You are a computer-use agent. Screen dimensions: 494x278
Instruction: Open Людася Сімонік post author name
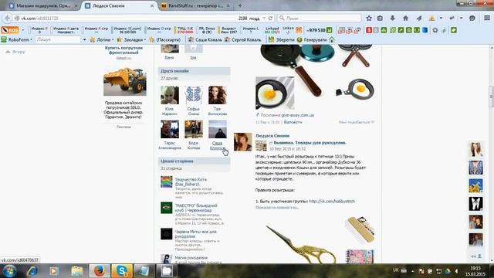pos(272,136)
